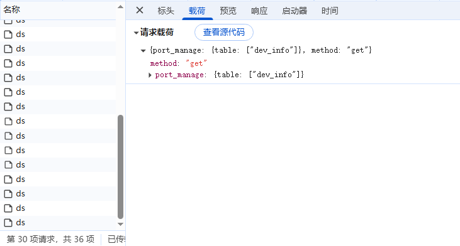Screen dimensions: 460x246
Task: Open the 预览 tab
Action: (228, 11)
